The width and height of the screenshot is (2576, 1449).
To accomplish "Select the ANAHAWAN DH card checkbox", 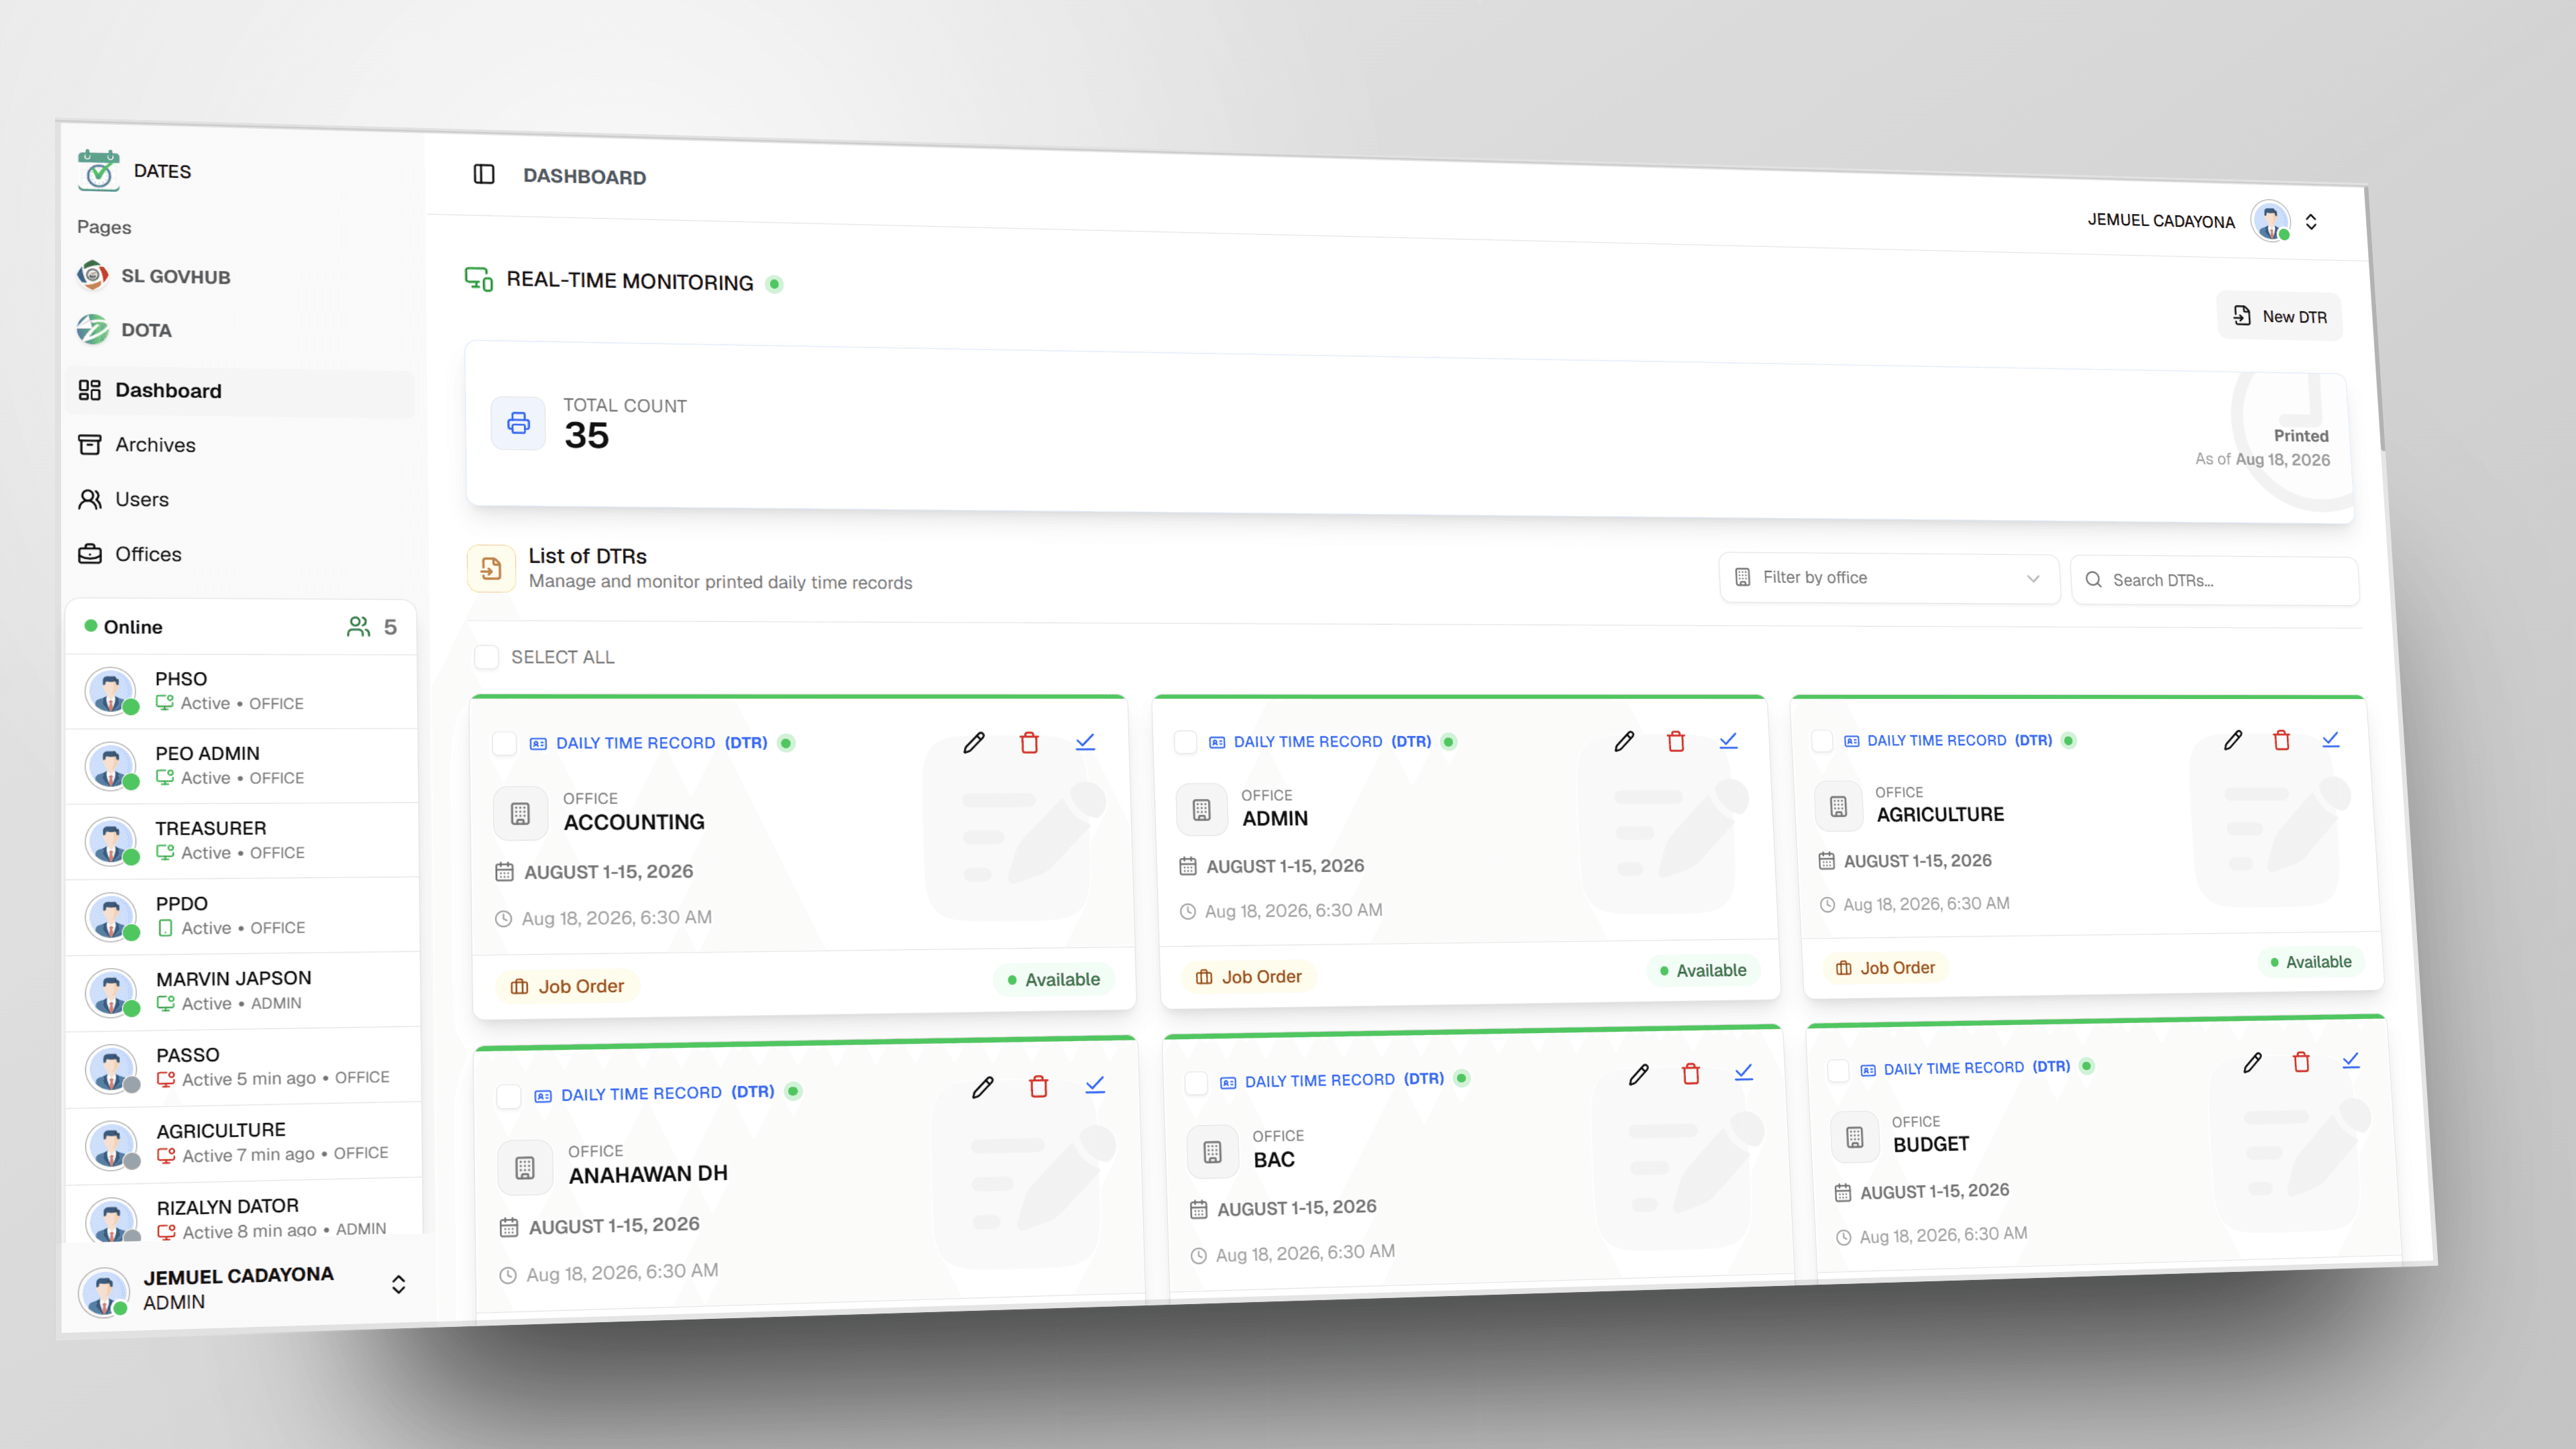I will [509, 1096].
